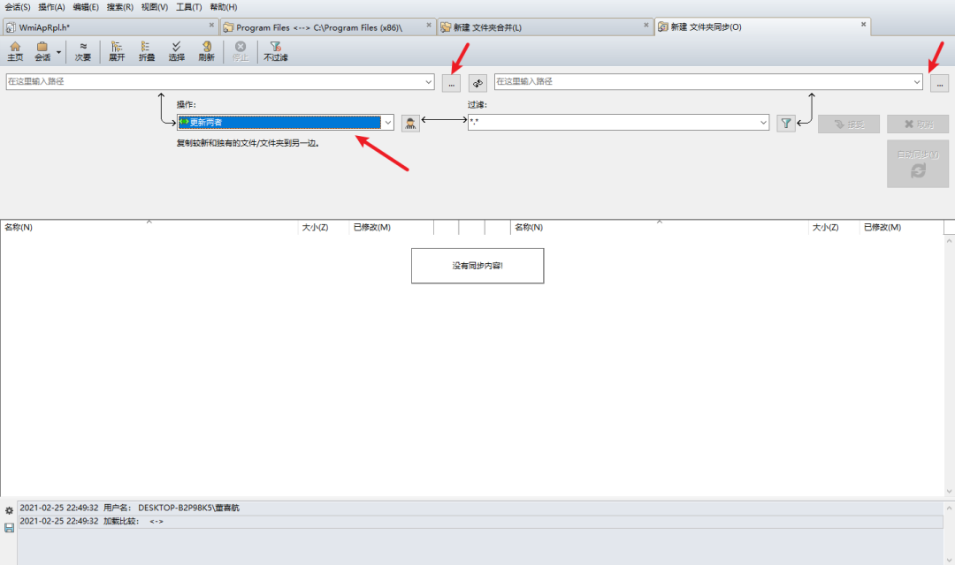Screen dimensions: 955x565
Task: Browse for right folder with ... button
Action: [x=939, y=83]
